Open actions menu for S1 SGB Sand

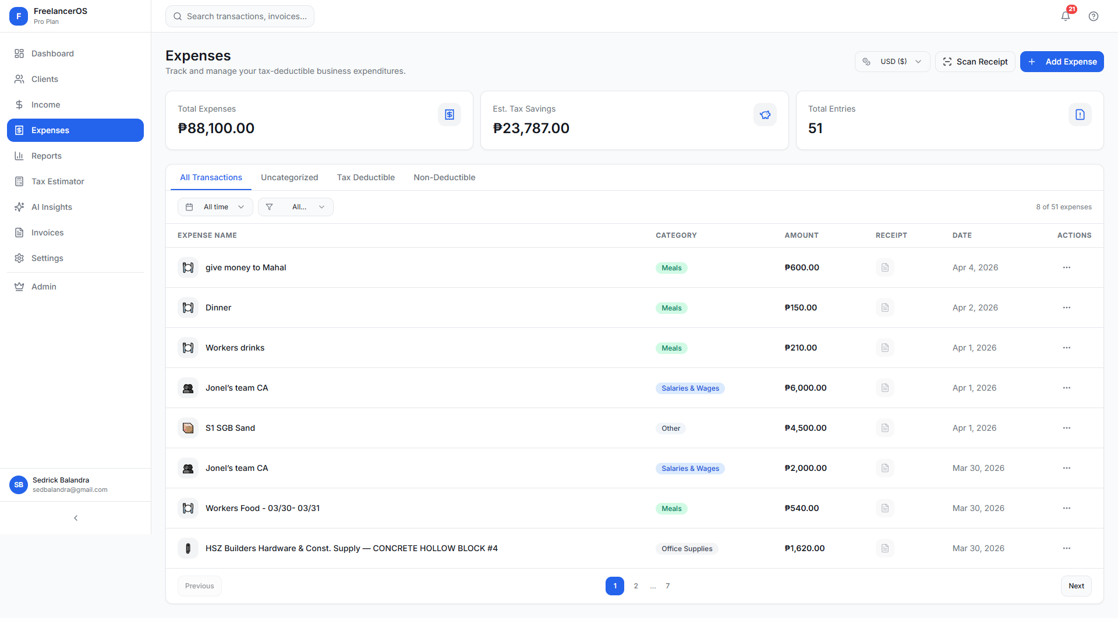coord(1067,428)
